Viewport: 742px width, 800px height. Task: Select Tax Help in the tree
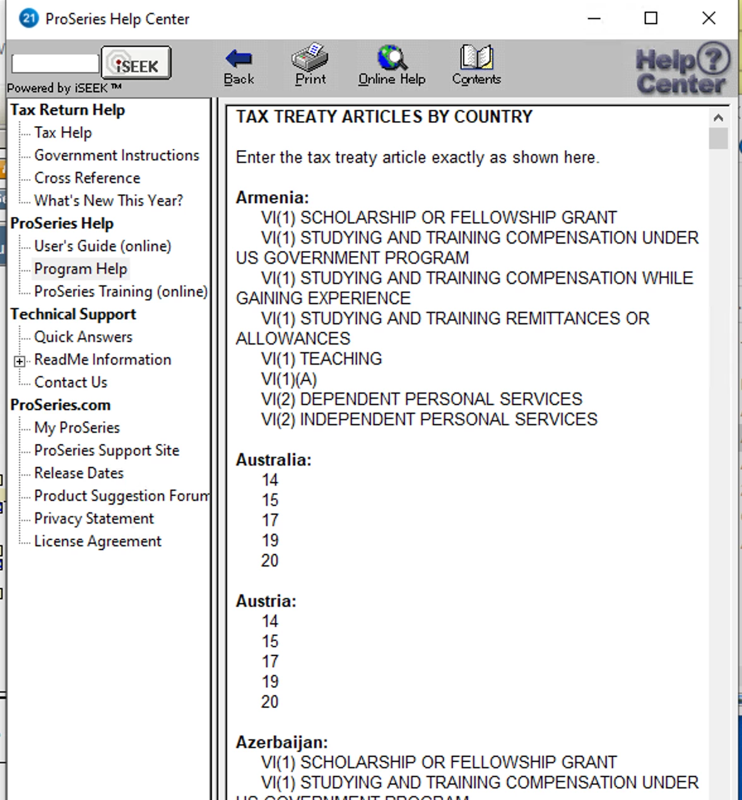click(x=63, y=132)
